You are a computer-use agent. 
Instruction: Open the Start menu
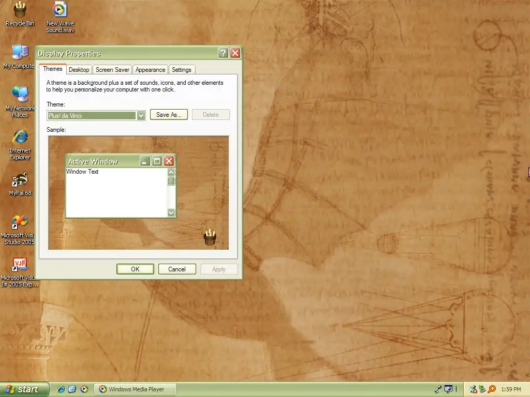24,389
